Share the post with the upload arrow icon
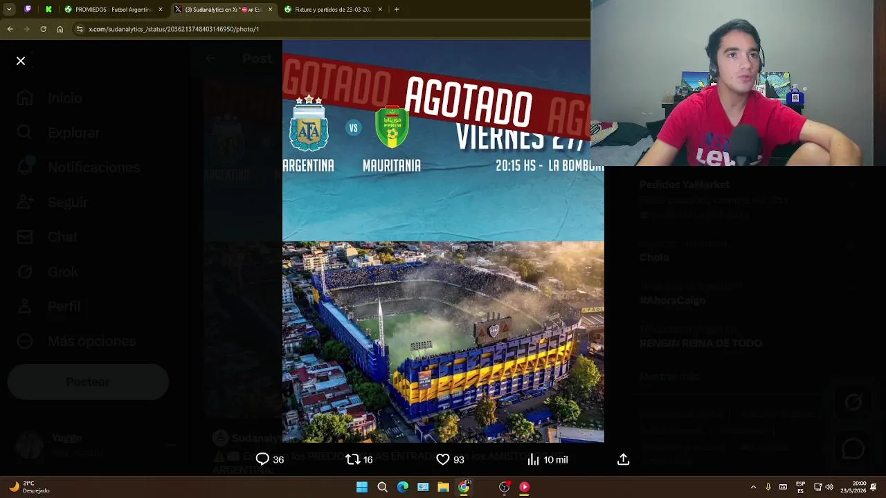 pyautogui.click(x=623, y=459)
